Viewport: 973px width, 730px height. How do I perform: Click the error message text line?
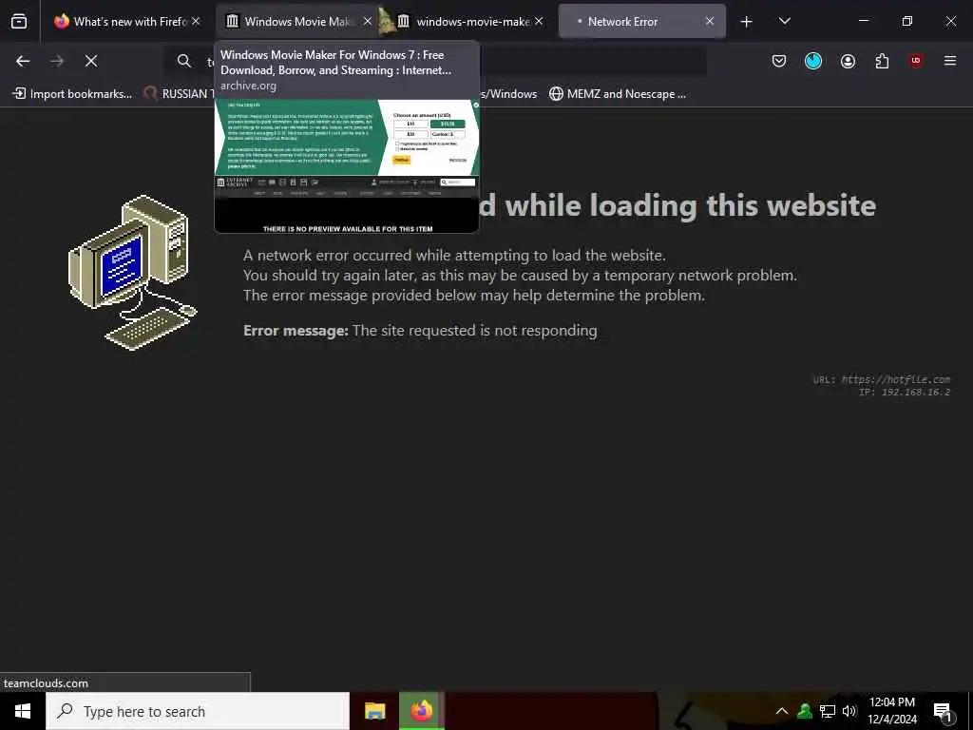click(x=420, y=330)
